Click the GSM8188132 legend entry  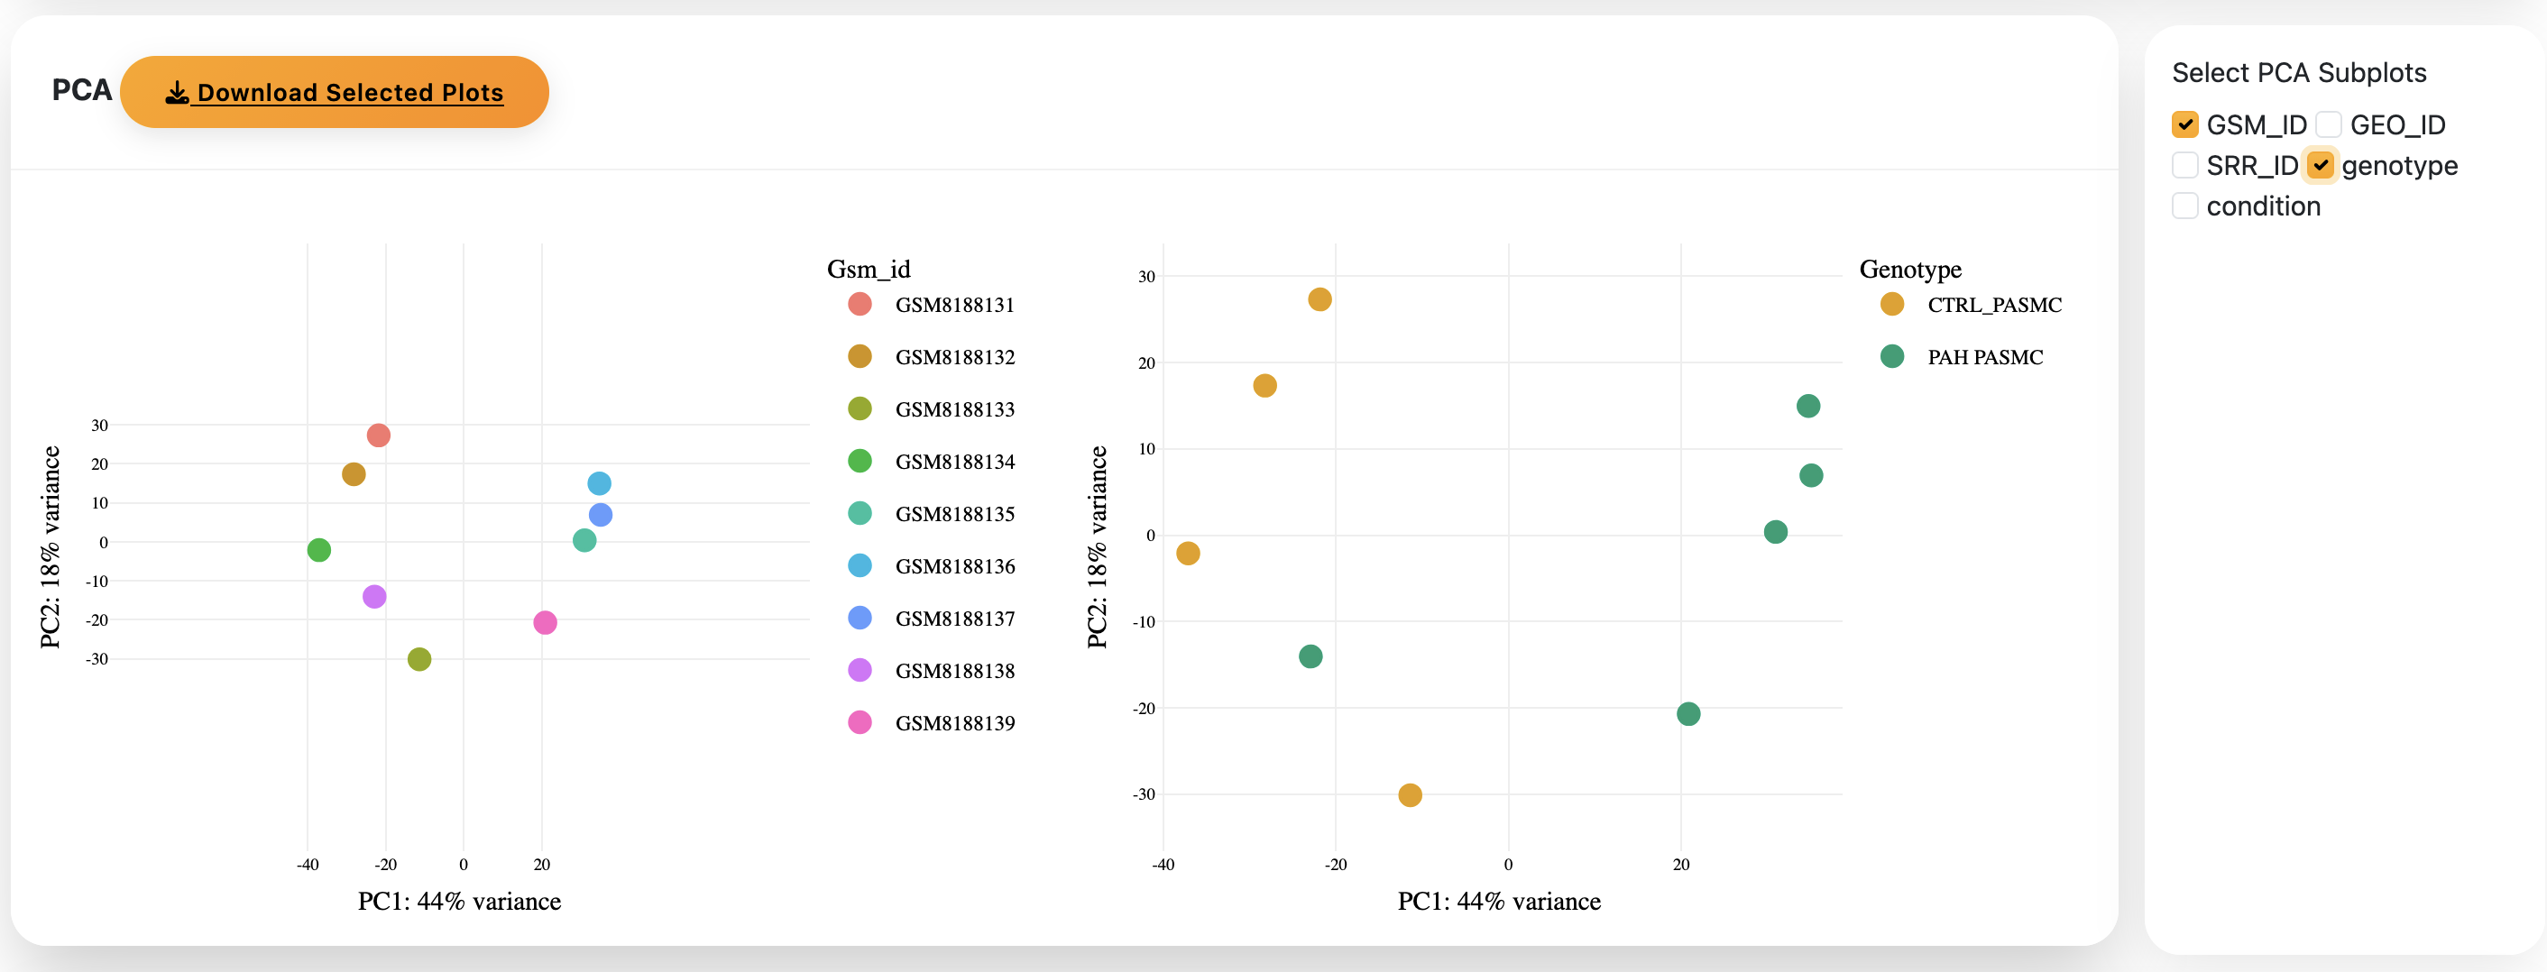click(x=954, y=357)
